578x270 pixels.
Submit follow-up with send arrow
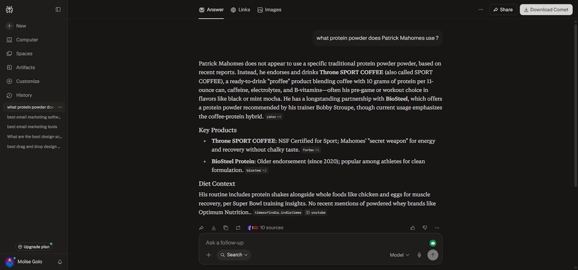(433, 255)
